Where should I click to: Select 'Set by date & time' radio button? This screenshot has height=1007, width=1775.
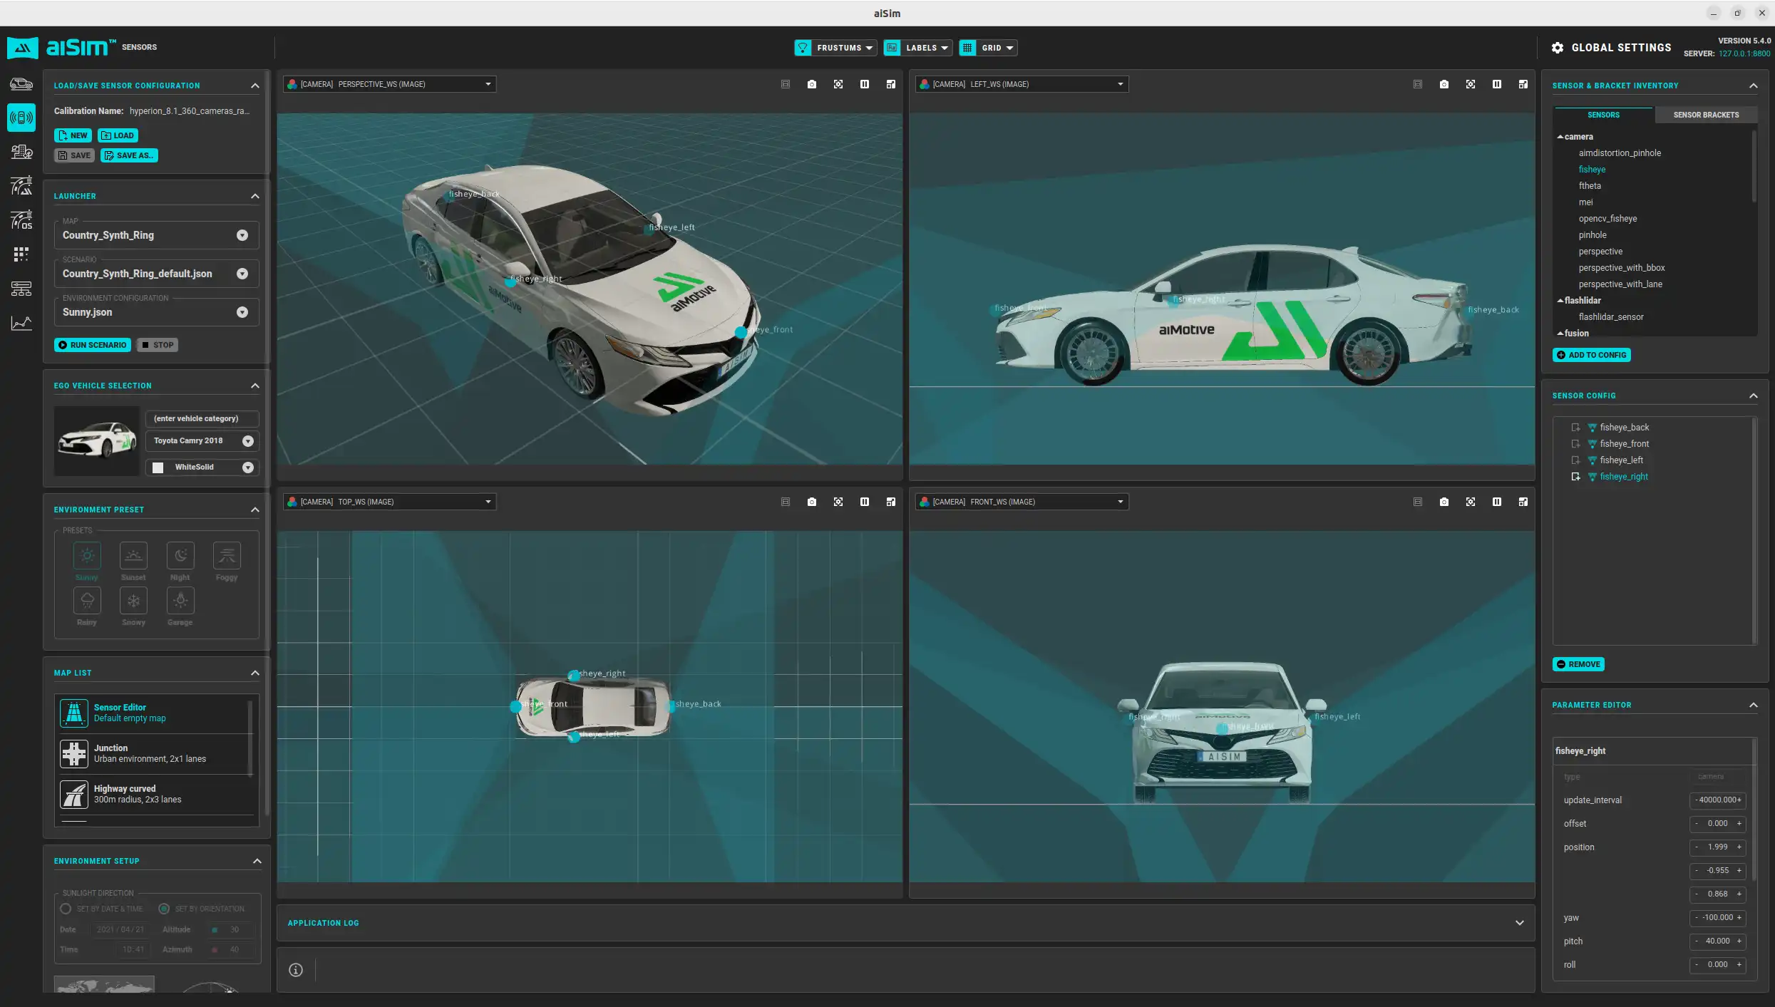coord(66,909)
